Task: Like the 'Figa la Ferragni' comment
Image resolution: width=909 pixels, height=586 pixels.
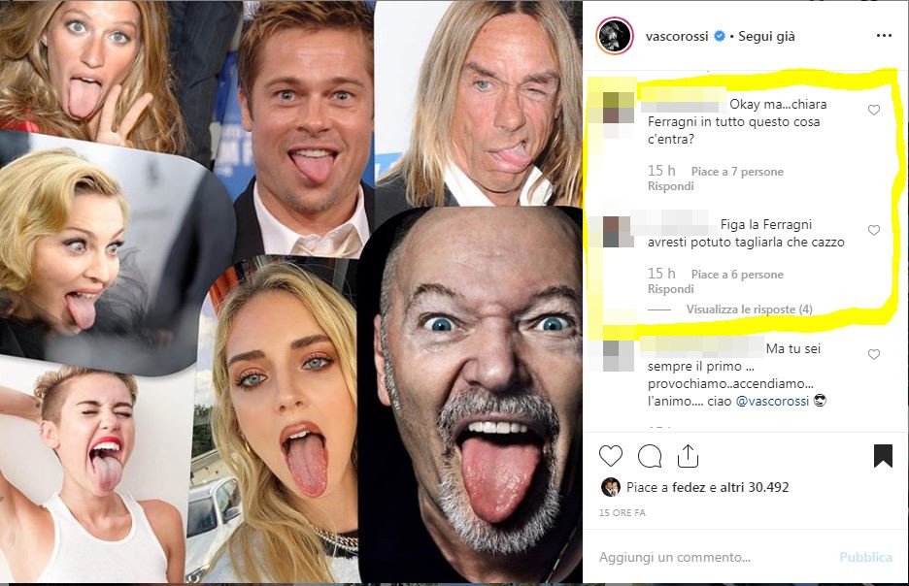Action: [x=874, y=231]
